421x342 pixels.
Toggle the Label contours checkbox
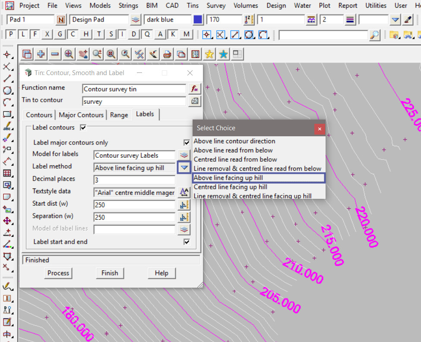coord(83,128)
